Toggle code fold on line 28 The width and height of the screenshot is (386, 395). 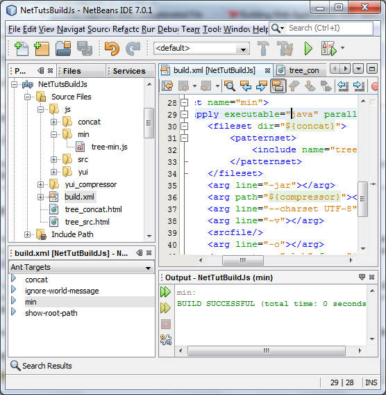[x=185, y=102]
